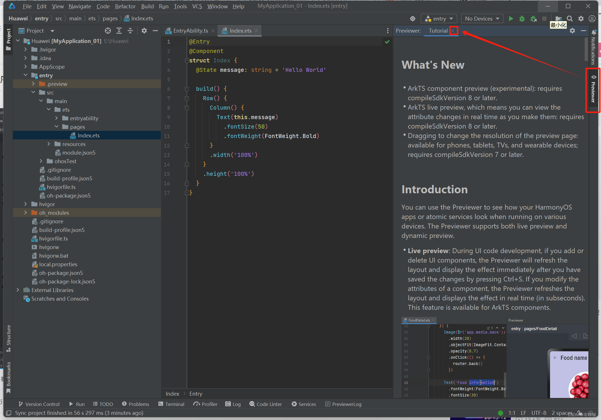Click the Search Everywhere magnifier icon

(x=570, y=19)
